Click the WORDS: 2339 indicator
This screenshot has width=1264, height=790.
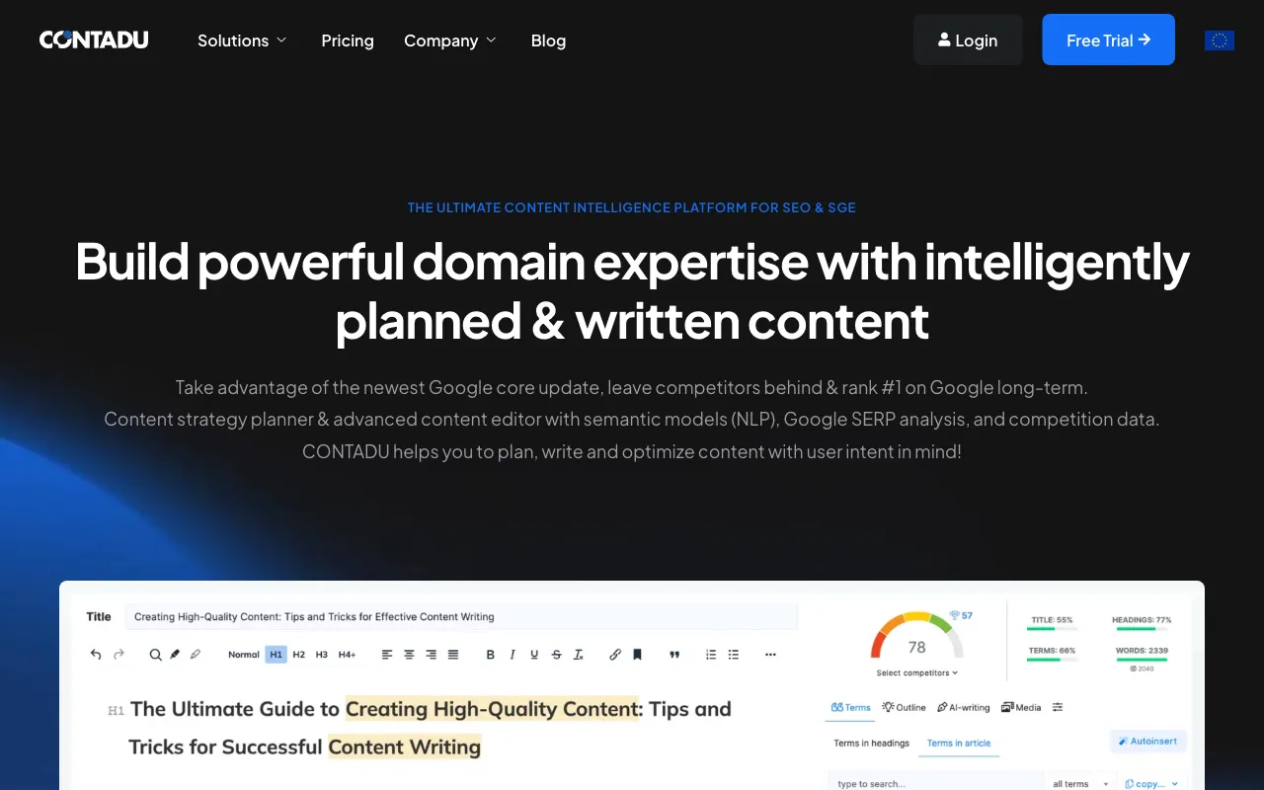point(1142,656)
